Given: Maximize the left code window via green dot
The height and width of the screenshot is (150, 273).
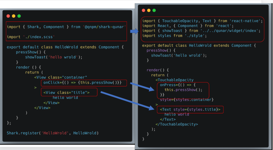Looking at the screenshot, I should coord(19,16).
